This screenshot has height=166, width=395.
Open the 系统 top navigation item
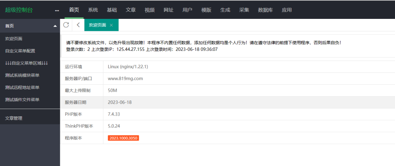[93, 10]
